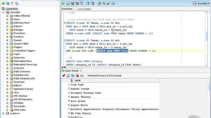Select Functions in the tree
Image resolution: width=211 pixels, height=118 pixels.
tap(18, 37)
